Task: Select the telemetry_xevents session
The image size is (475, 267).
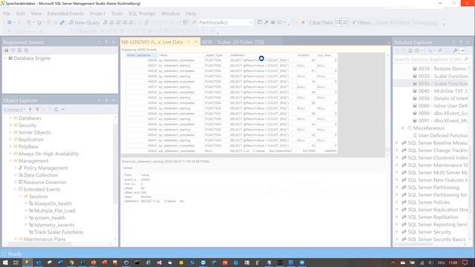Action: point(54,225)
